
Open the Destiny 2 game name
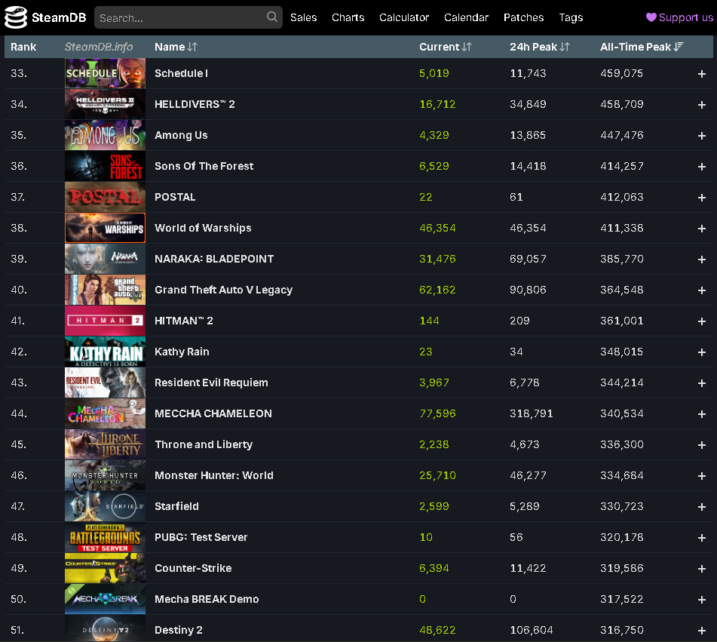click(x=179, y=630)
